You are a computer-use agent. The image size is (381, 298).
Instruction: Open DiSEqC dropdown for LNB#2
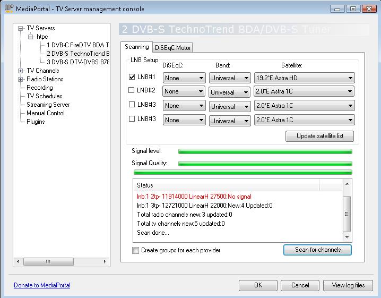coord(184,91)
